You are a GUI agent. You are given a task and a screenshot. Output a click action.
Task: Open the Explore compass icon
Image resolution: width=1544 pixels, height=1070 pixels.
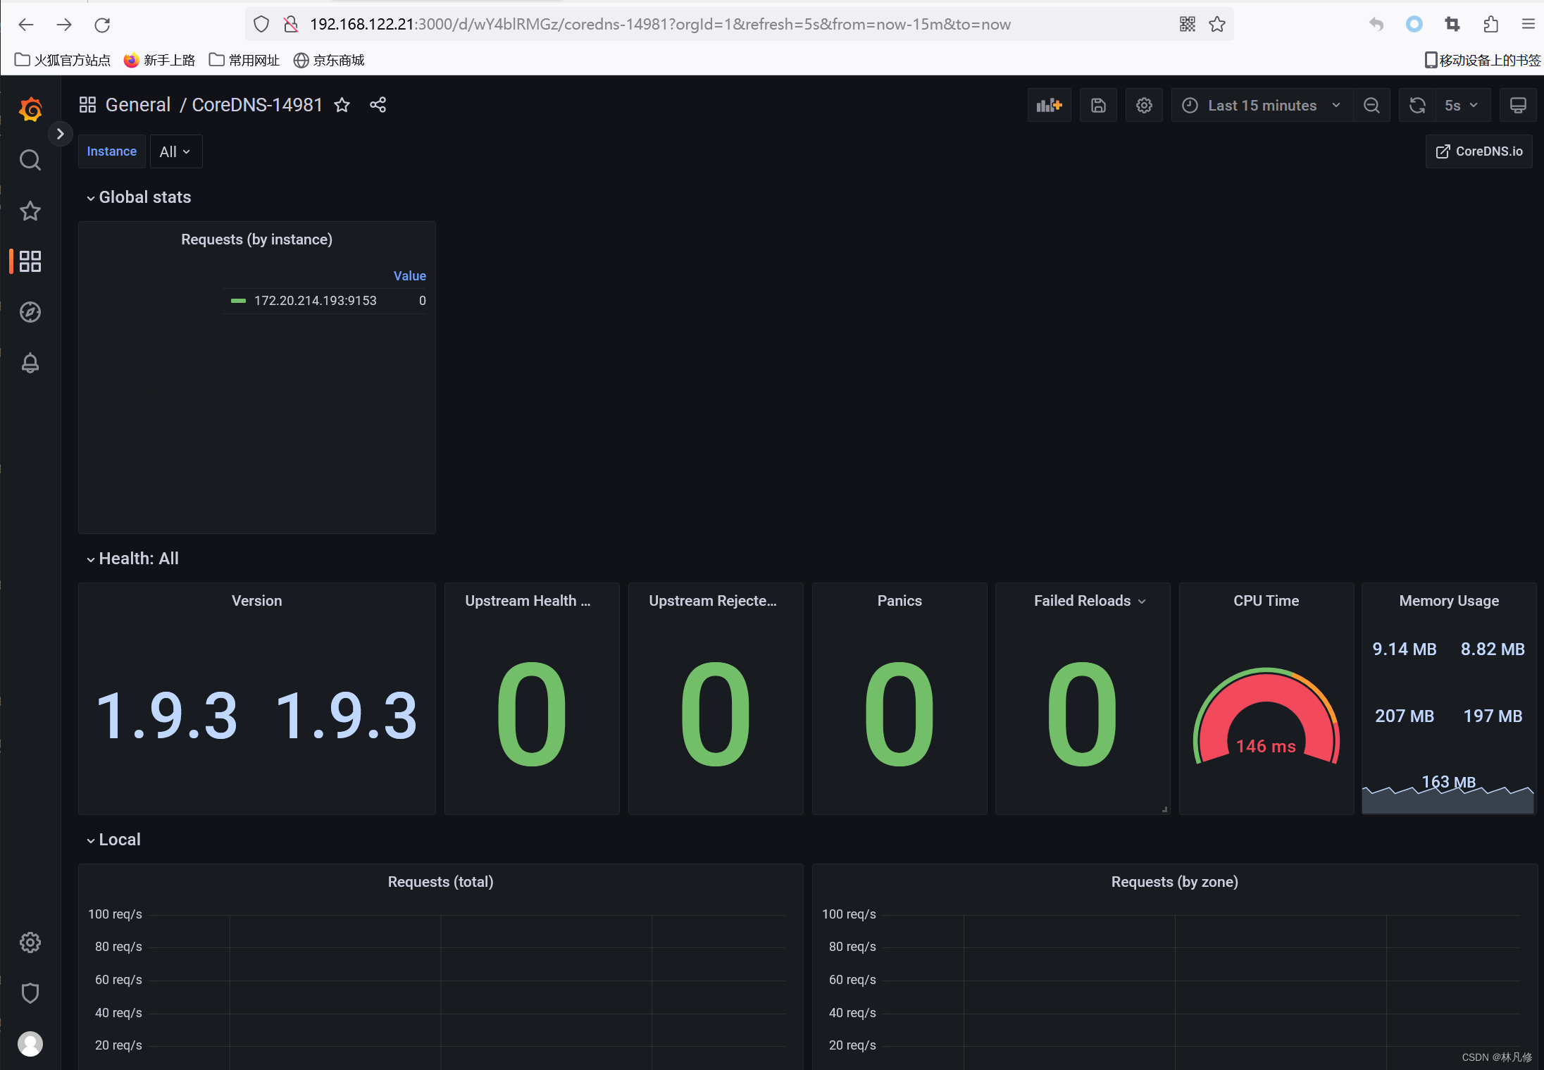coord(30,312)
